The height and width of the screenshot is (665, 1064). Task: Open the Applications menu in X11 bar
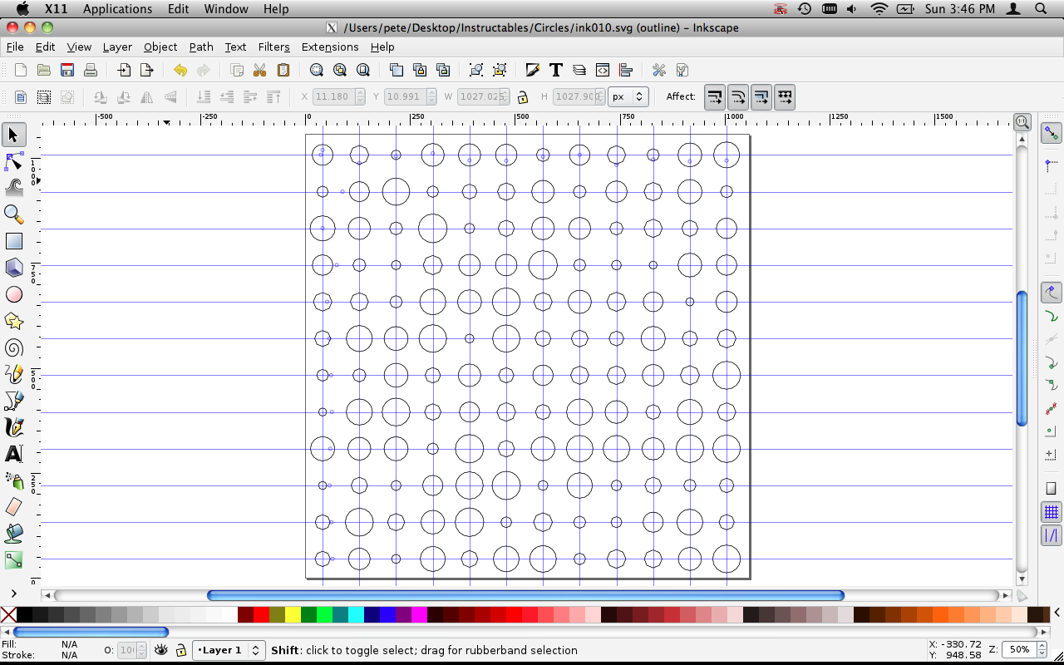pos(117,9)
